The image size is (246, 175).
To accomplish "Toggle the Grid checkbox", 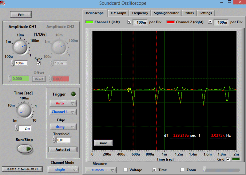I will coord(228,159).
